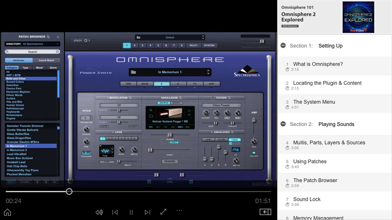Open the more options ellipsis
This screenshot has width=392, height=220.
click(x=179, y=210)
